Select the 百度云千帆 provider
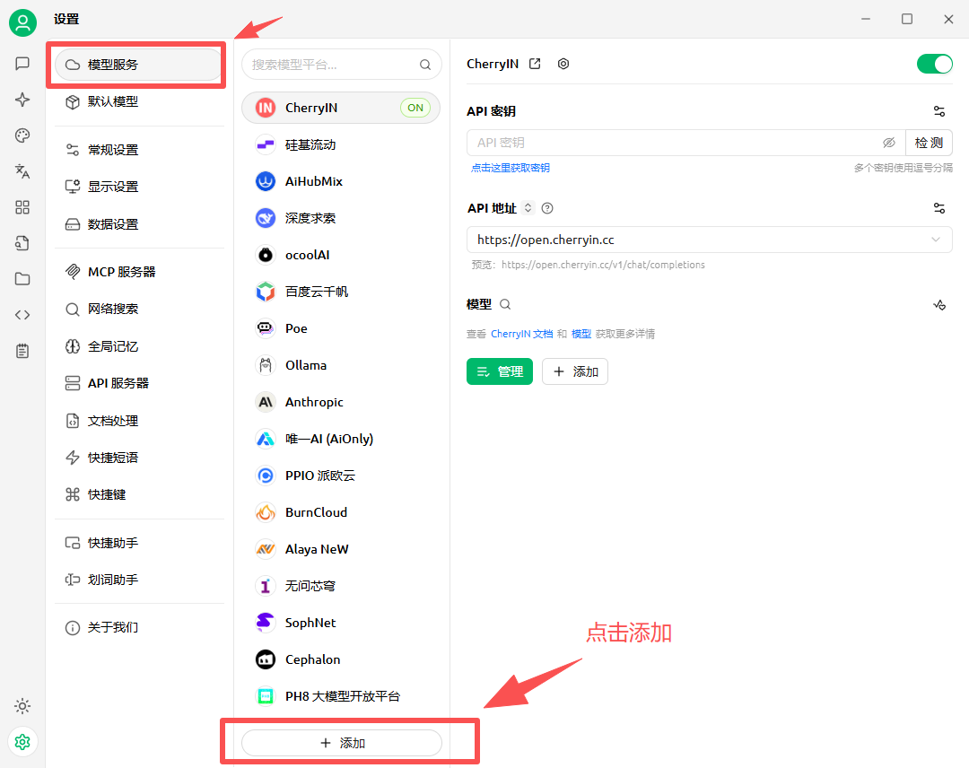This screenshot has height=768, width=969. pyautogui.click(x=341, y=292)
